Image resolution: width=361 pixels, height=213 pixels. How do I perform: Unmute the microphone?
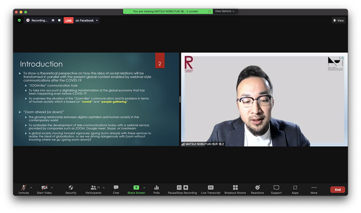click(23, 188)
